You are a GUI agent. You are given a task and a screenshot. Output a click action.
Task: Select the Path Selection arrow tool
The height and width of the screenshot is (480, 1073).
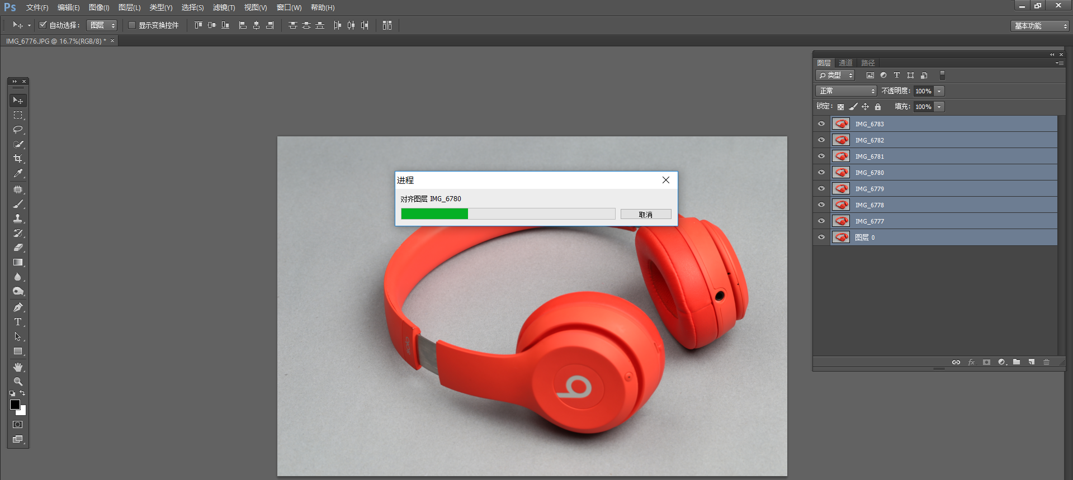(x=18, y=336)
